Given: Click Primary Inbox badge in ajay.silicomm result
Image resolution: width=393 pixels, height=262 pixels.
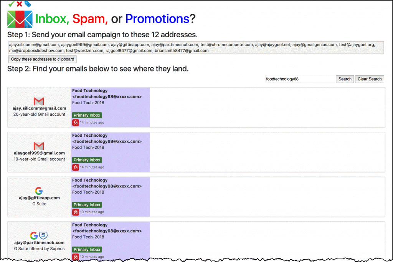Looking at the screenshot, I should pos(87,115).
